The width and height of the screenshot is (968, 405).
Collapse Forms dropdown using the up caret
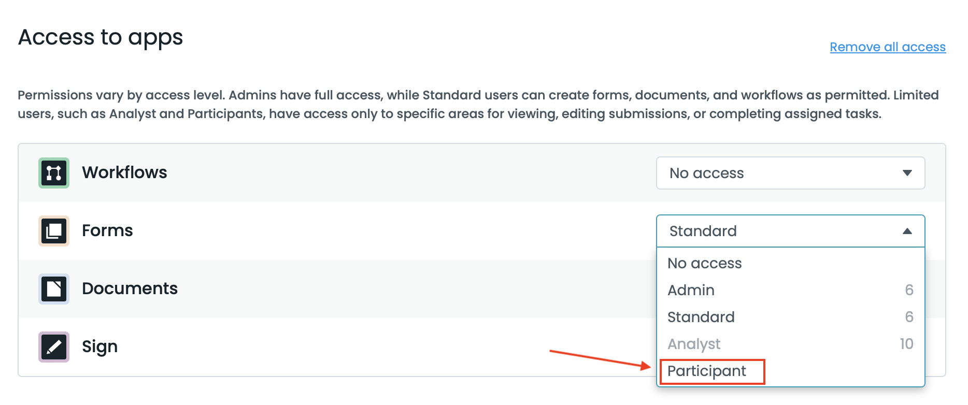tap(907, 231)
